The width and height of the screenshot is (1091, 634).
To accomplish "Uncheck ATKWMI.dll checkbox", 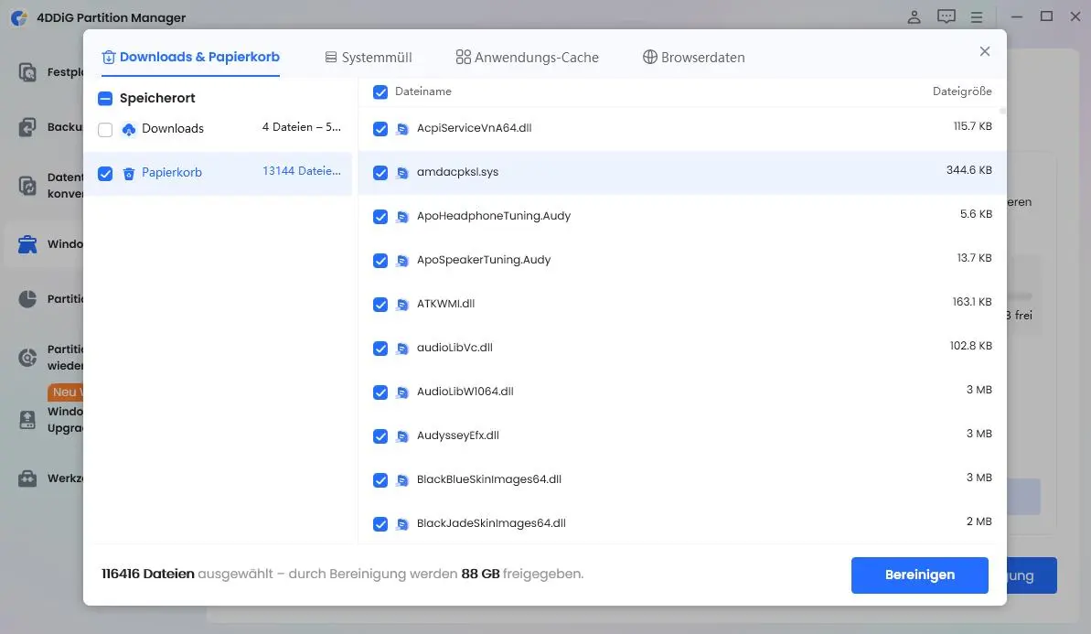I will click(380, 304).
